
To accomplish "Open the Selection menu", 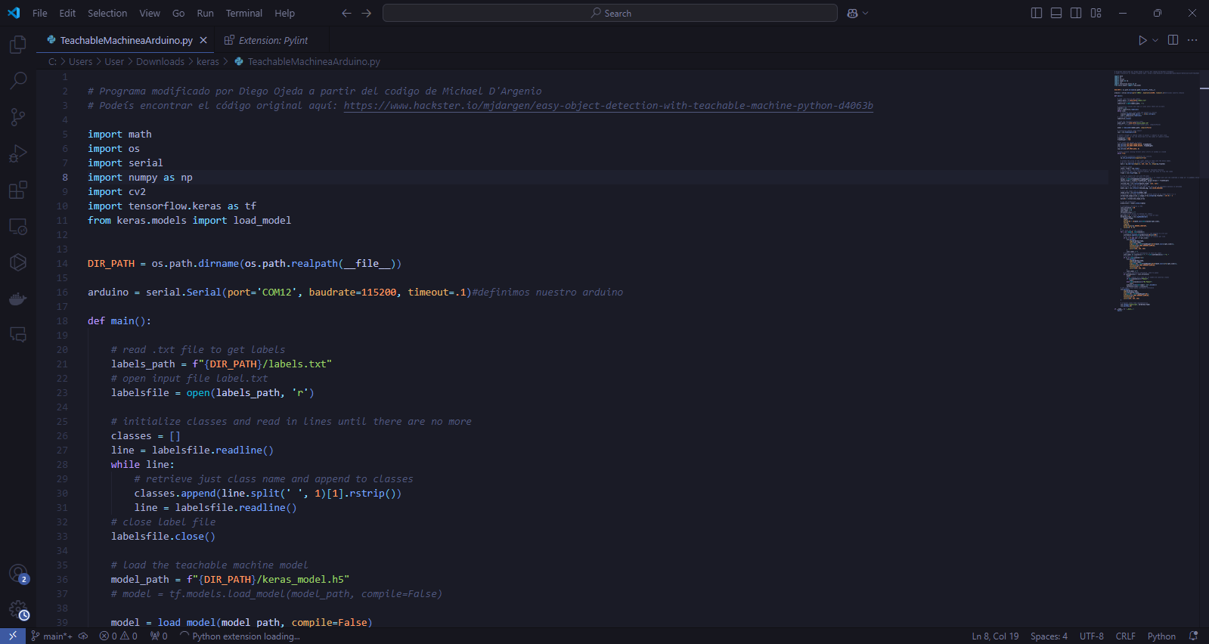I will pos(107,13).
